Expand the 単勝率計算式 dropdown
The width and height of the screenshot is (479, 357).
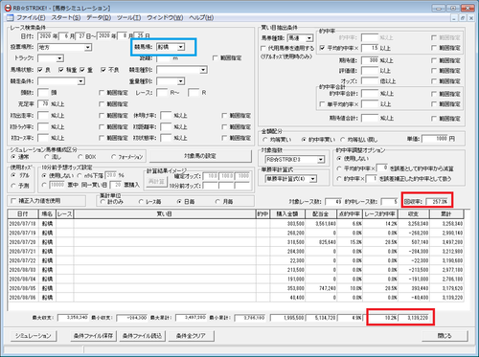(x=313, y=179)
